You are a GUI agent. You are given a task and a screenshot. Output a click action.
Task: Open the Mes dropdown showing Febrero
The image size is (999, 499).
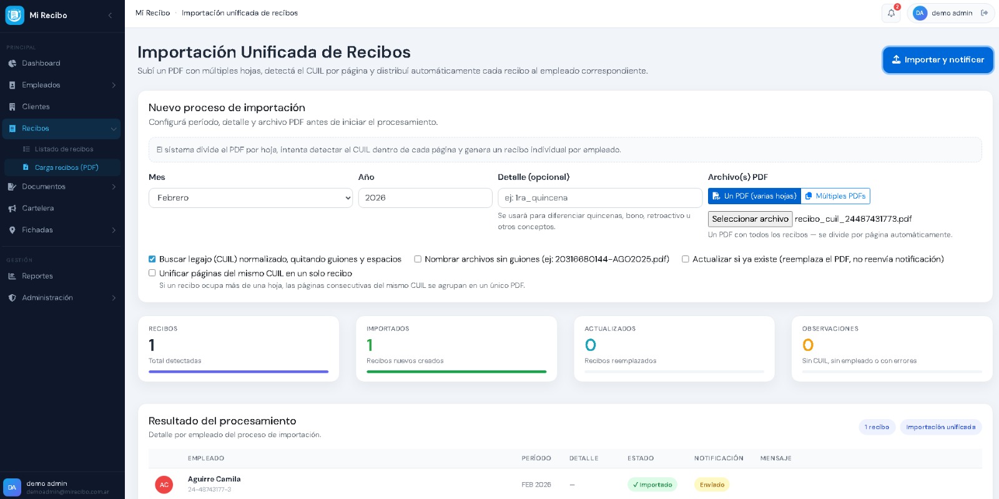pyautogui.click(x=250, y=198)
